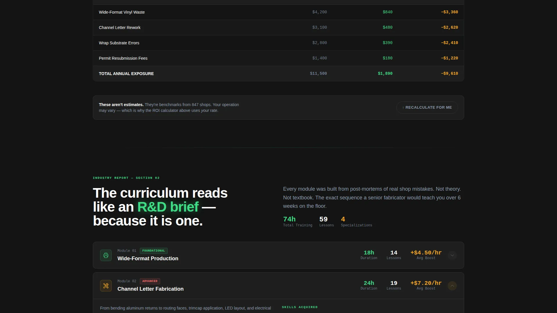Image resolution: width=557 pixels, height=313 pixels.
Task: Click the Skills Acquired heading
Action: tap(300, 307)
